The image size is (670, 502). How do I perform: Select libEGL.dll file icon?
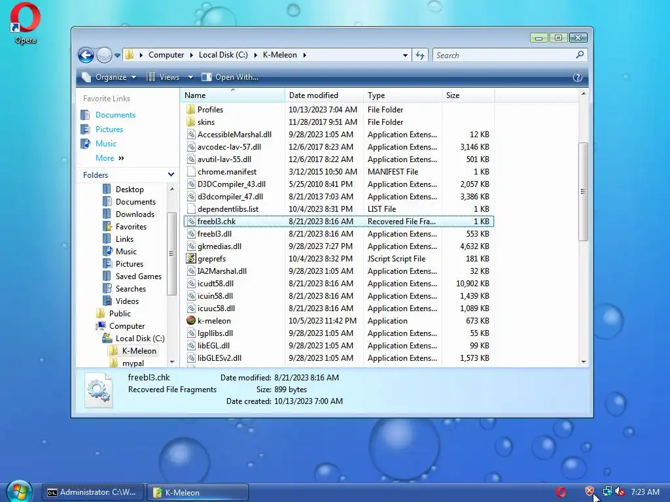pyautogui.click(x=191, y=345)
